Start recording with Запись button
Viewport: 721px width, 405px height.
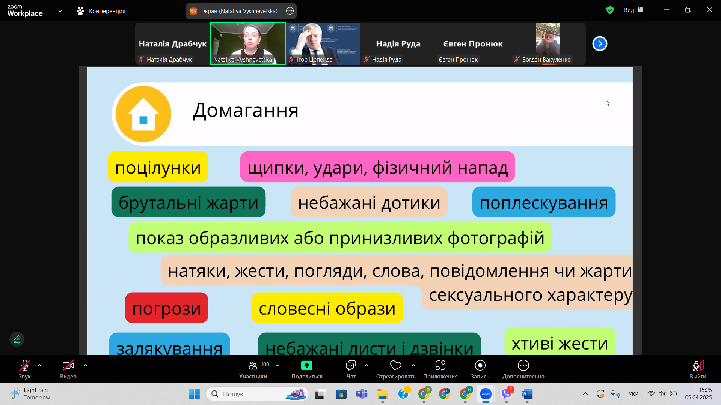tap(480, 365)
